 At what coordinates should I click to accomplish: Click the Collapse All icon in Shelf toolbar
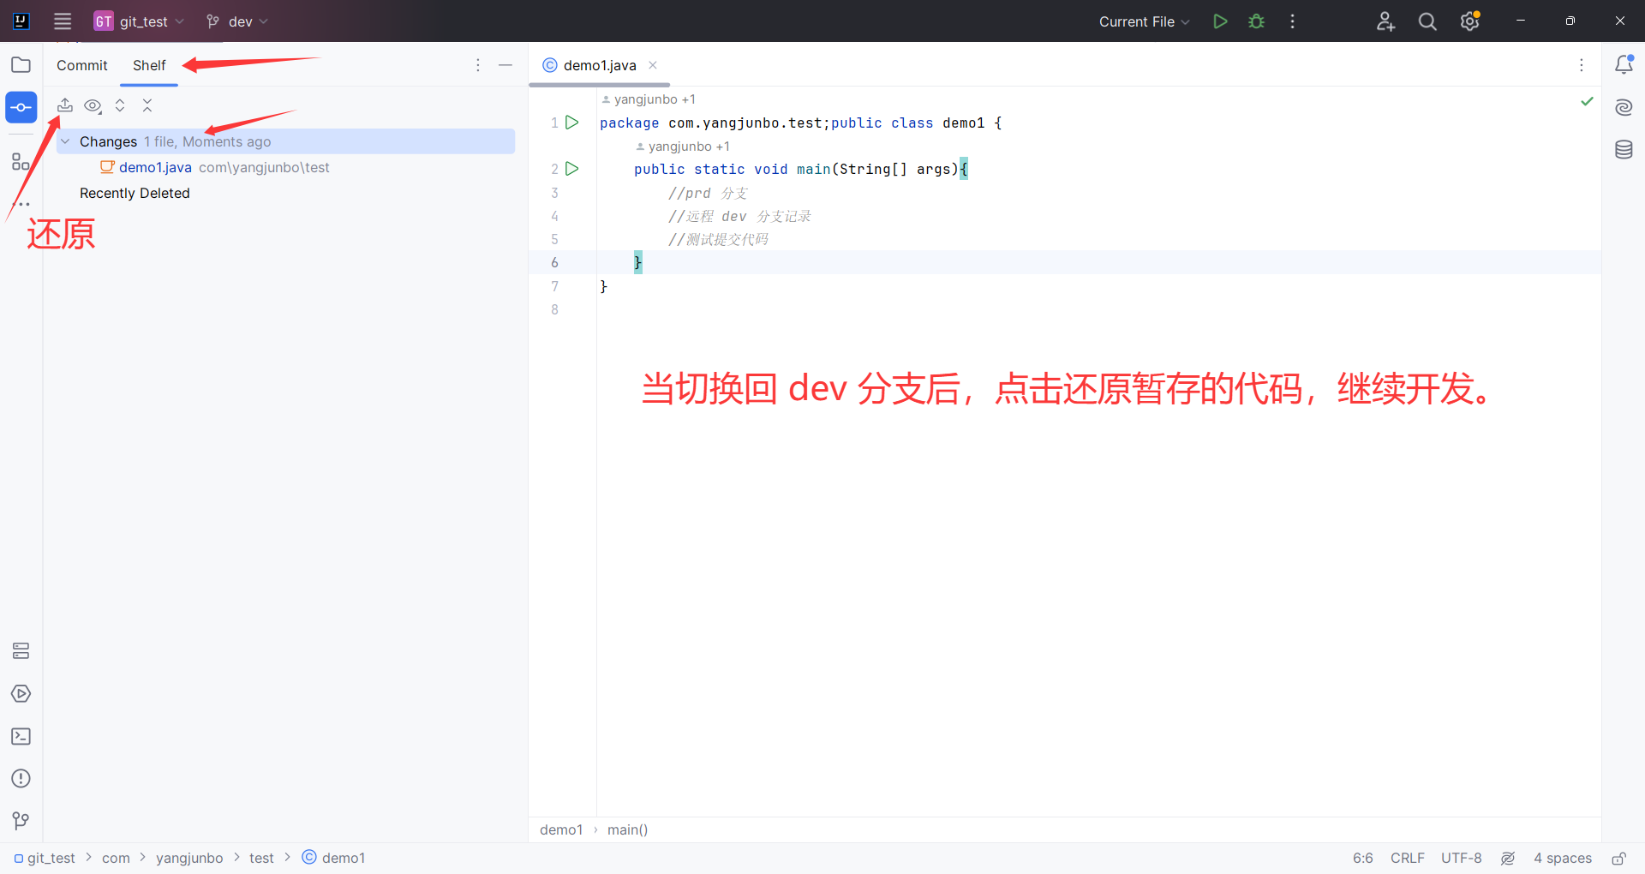click(147, 105)
